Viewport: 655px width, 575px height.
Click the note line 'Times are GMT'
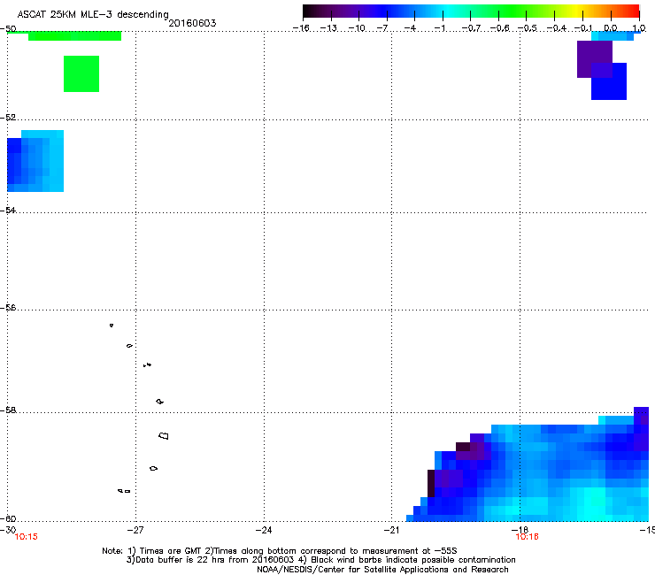tap(171, 551)
